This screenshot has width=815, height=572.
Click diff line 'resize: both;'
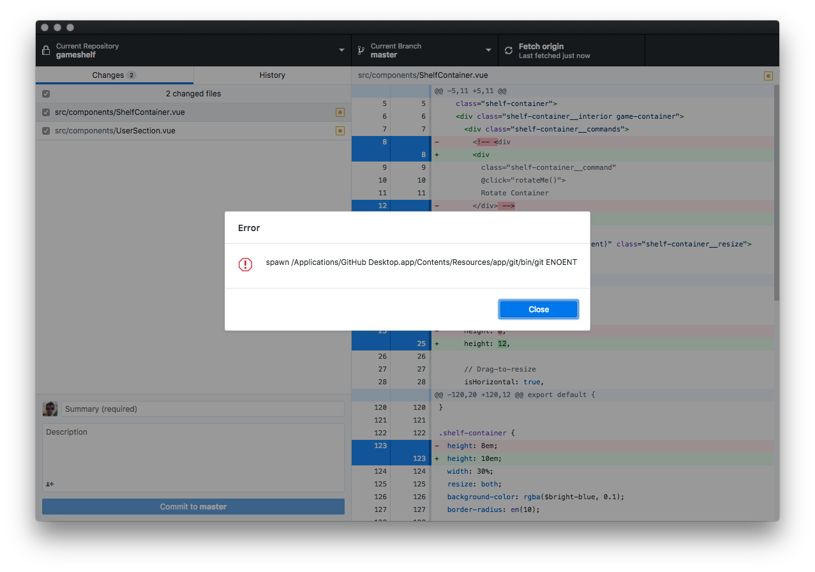point(474,484)
